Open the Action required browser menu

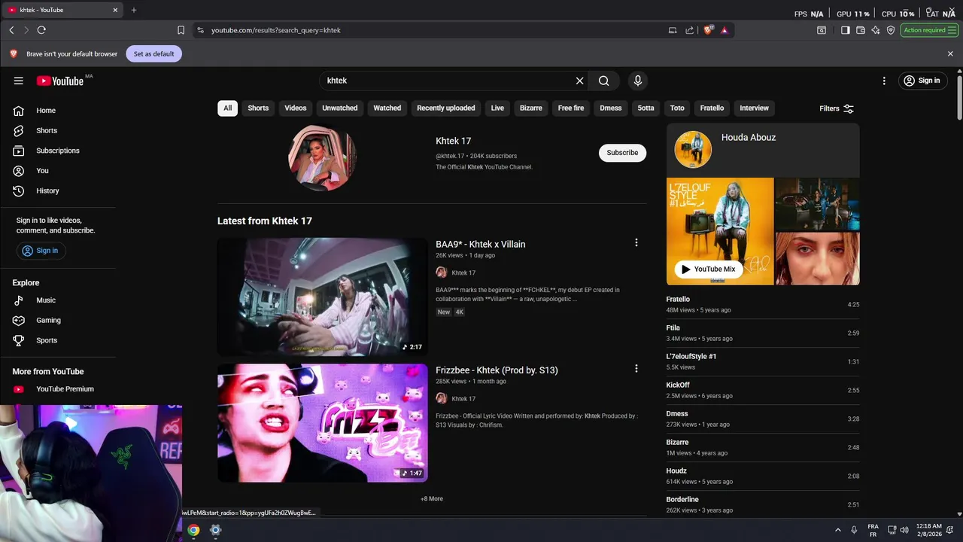[x=929, y=30]
